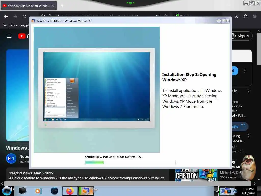The image size is (261, 196).
Task: Click the page scrollbar up arrow
Action: (259, 31)
